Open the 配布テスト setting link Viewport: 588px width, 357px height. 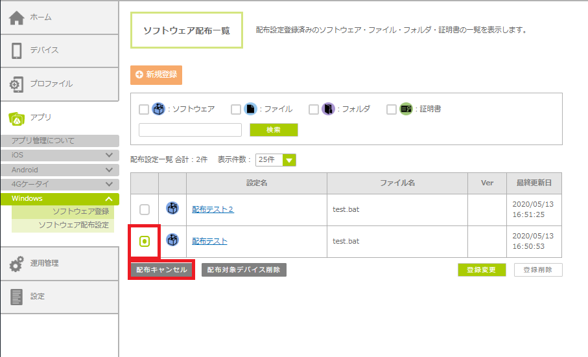(x=209, y=242)
